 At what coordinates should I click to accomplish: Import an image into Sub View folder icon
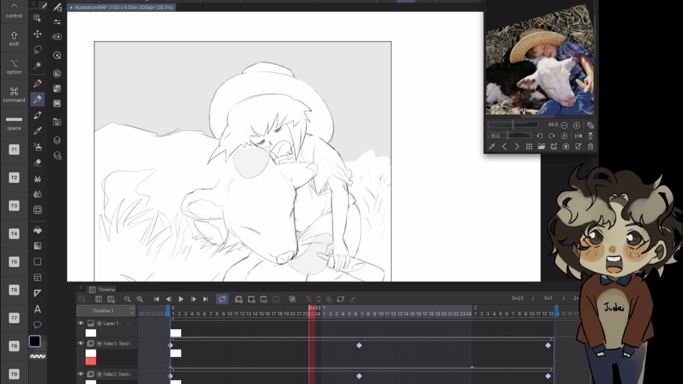(x=541, y=147)
